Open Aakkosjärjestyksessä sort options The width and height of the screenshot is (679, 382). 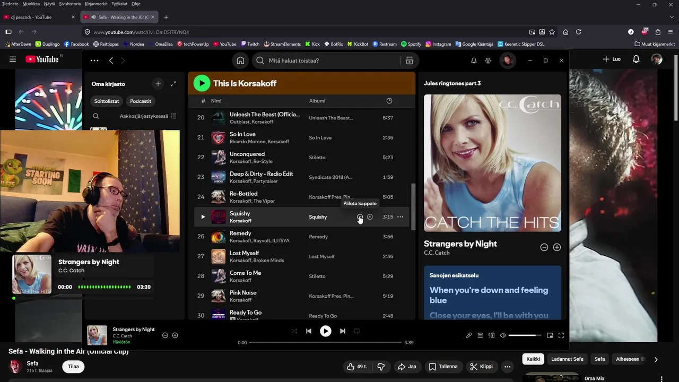pyautogui.click(x=148, y=116)
